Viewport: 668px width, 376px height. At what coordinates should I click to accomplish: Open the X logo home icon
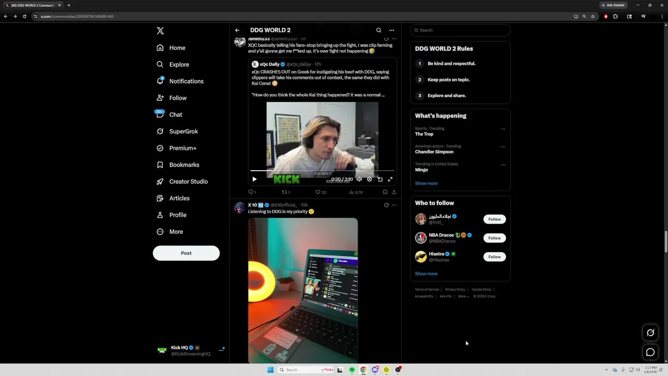click(160, 31)
